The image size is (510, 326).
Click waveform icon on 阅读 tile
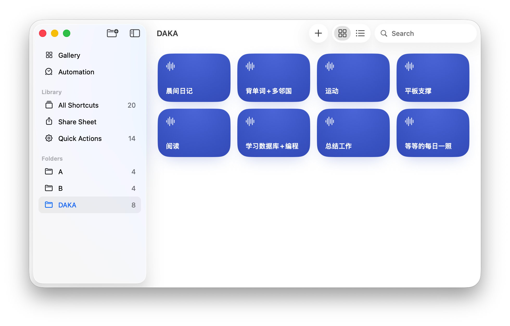coord(170,121)
